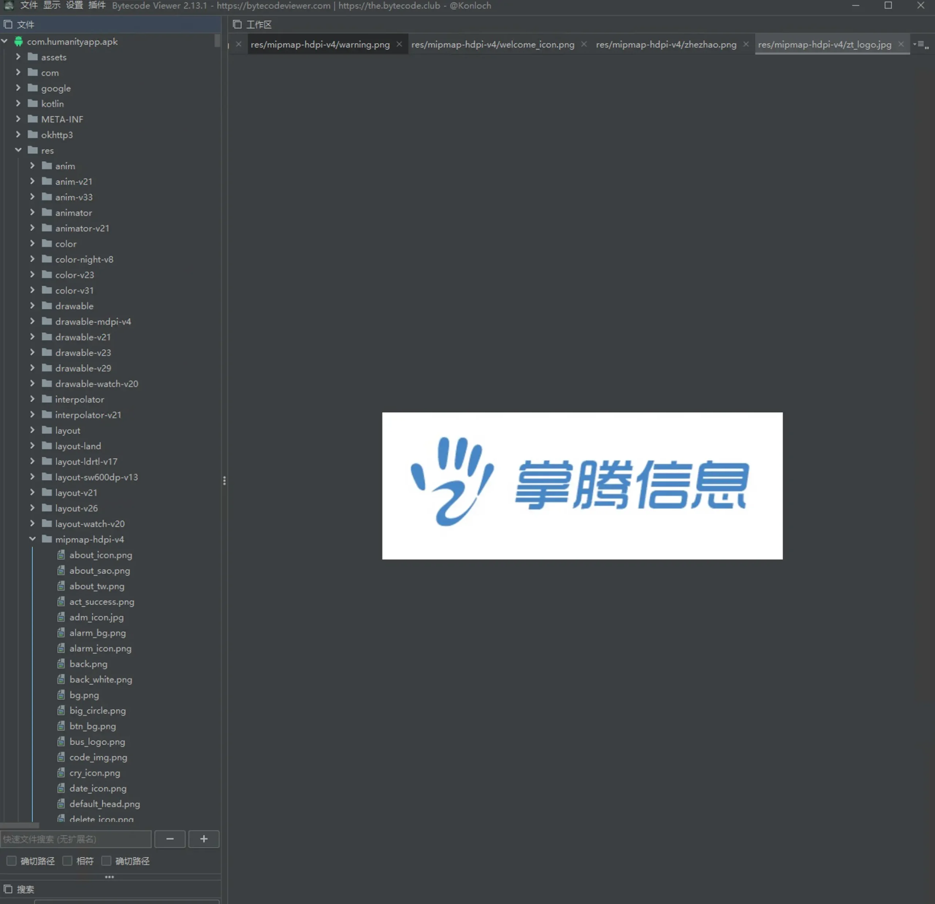Click the 工作区 workspace panel icon

(237, 24)
